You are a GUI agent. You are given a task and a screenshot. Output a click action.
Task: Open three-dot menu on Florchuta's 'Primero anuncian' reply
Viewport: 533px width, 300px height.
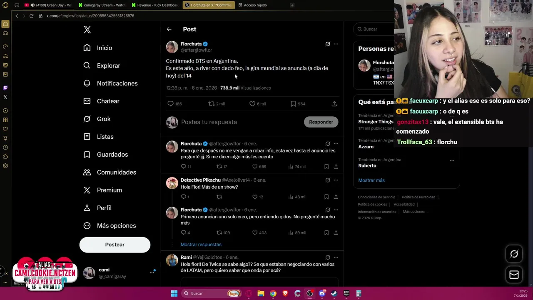tap(336, 210)
